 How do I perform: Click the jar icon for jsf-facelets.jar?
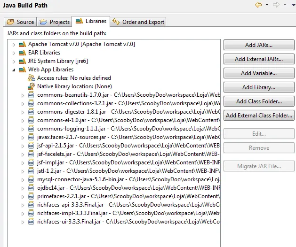(31, 154)
